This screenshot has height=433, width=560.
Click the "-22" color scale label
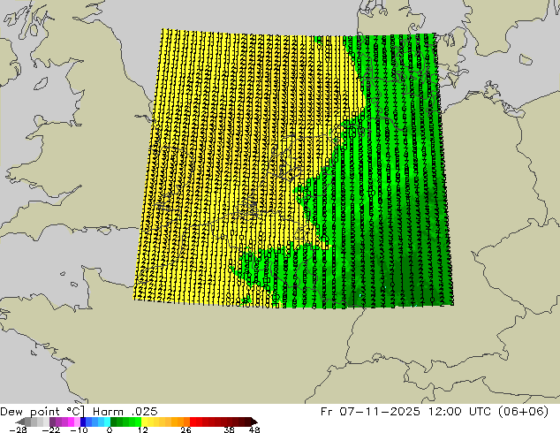coord(50,429)
